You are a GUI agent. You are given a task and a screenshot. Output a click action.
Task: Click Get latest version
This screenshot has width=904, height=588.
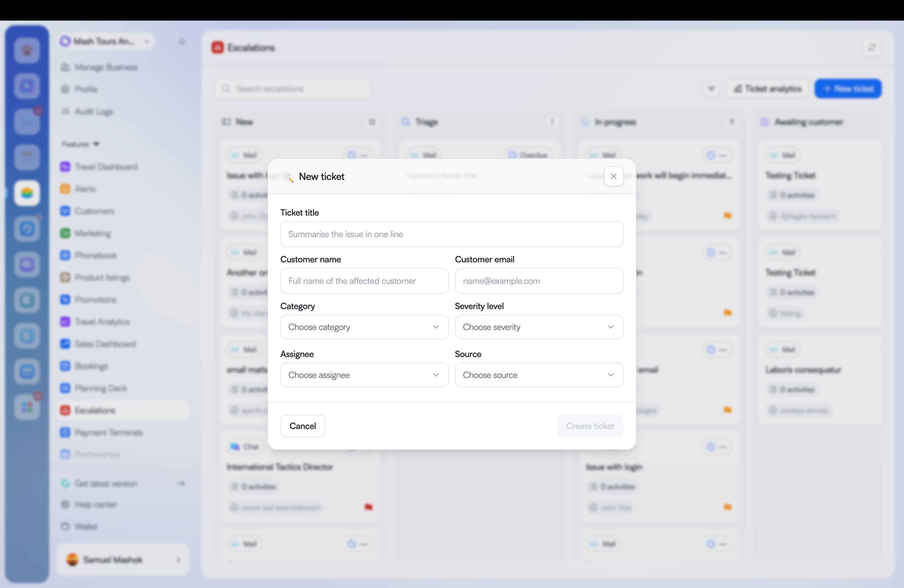pos(123,483)
